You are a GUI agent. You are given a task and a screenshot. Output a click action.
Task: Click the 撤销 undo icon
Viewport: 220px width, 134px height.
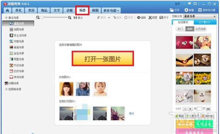(101, 17)
